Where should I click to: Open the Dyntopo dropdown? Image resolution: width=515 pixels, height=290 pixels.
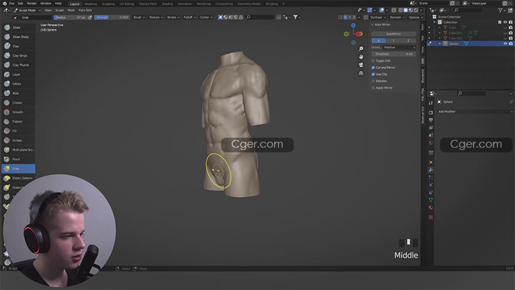point(377,17)
